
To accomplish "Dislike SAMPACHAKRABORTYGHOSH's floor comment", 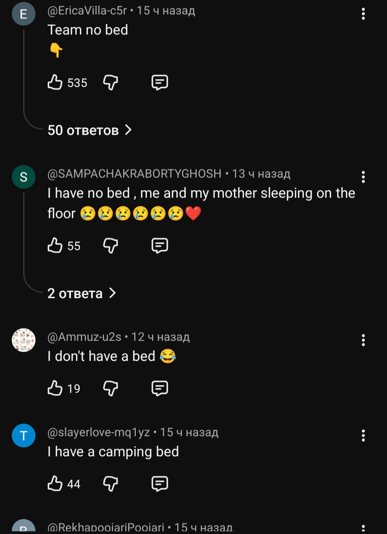I will pos(110,246).
